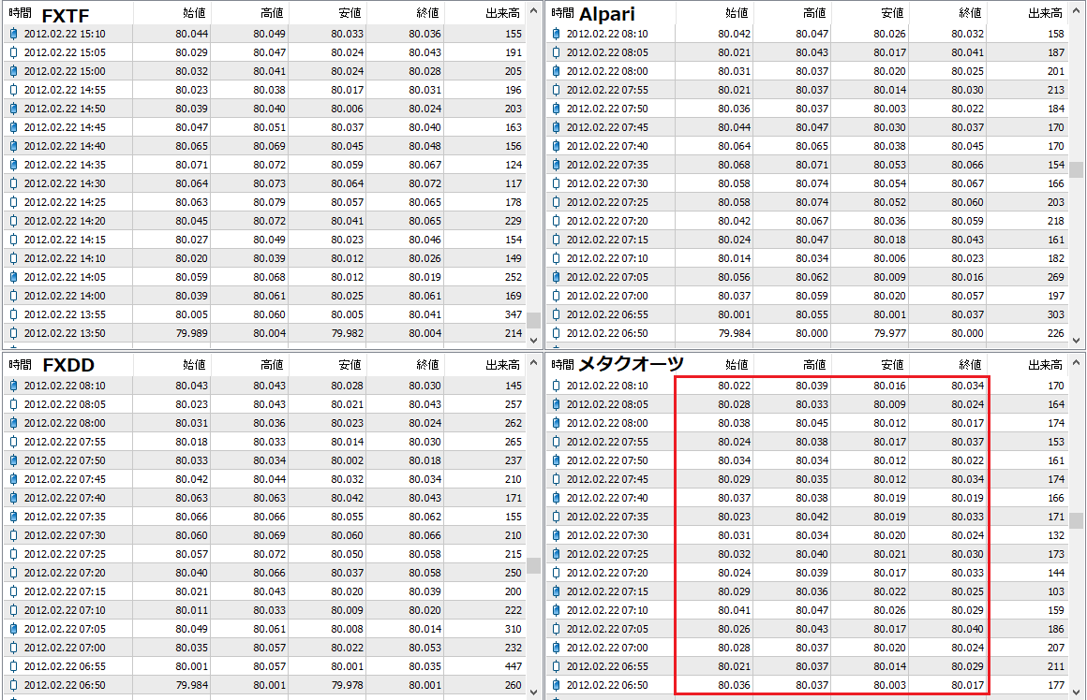Click the FXDD panel scrollbar thumb
The image size is (1087, 700).
pos(533,565)
